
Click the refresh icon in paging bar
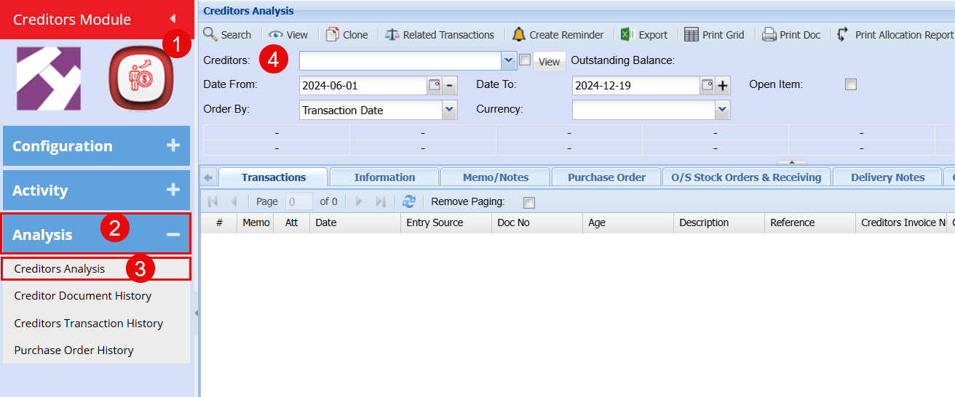[x=409, y=201]
